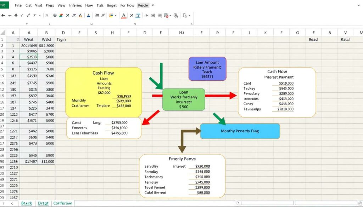Image resolution: width=363 pixels, height=207 pixels.
Task: Open dropdown beside the flask-shaped icon
Action: click(189, 16)
